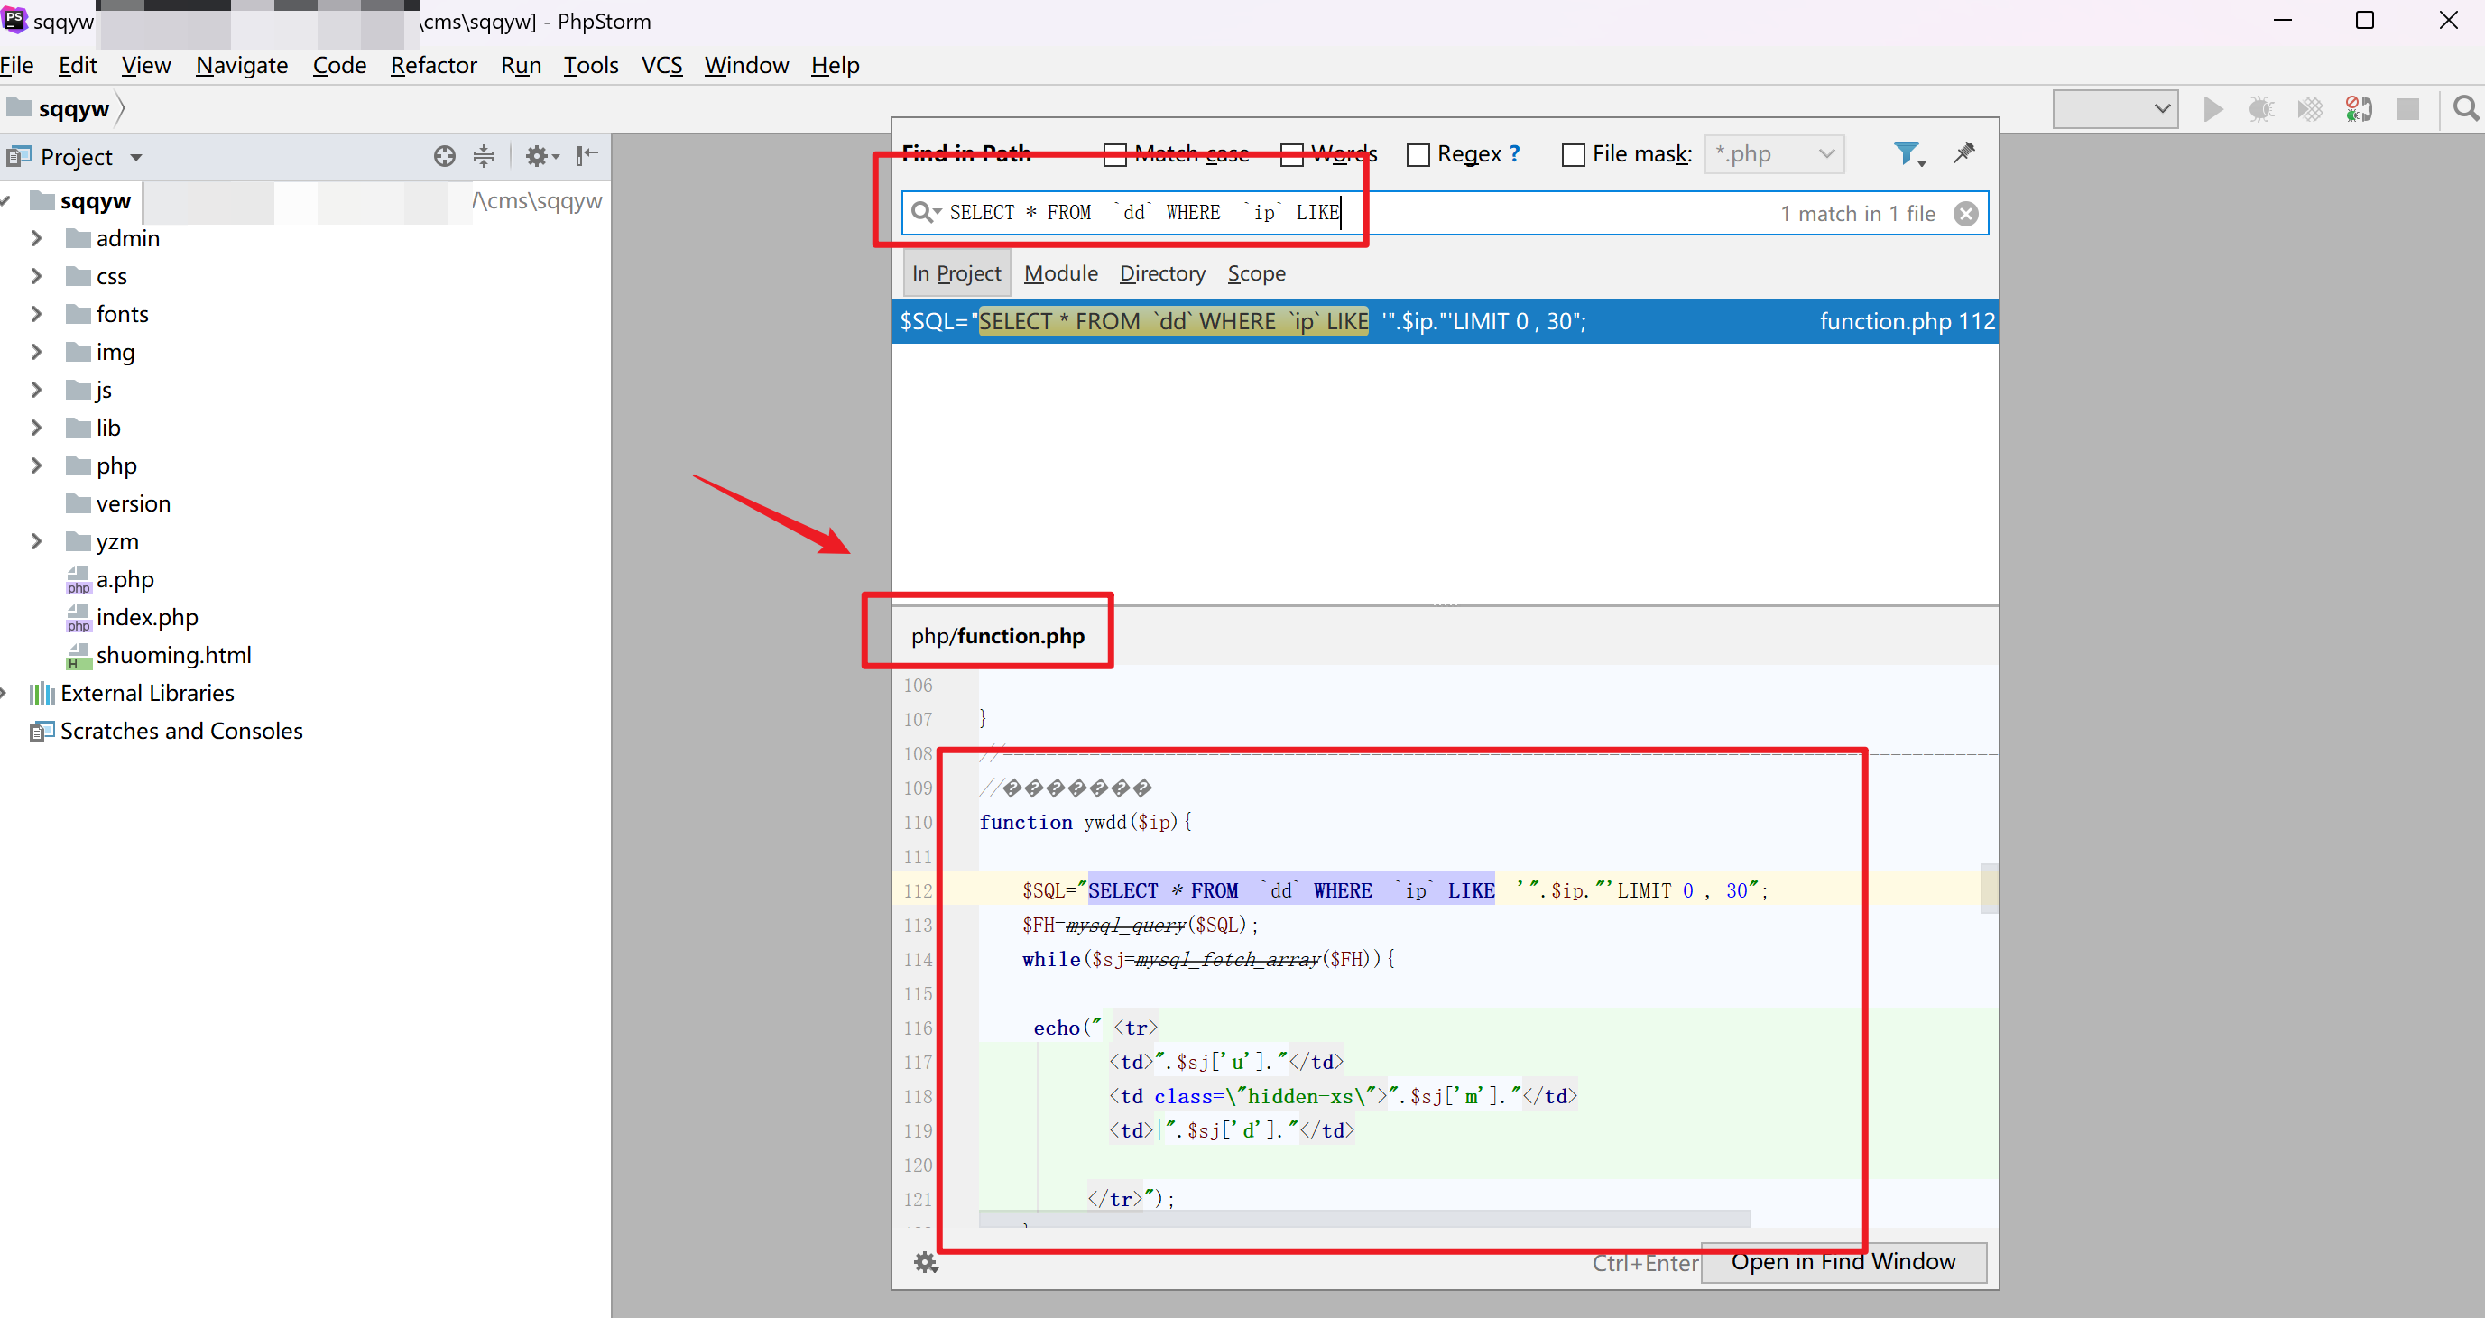Click the horizontal scrollbar in code preview
This screenshot has width=2485, height=1318.
[x=1364, y=1220]
